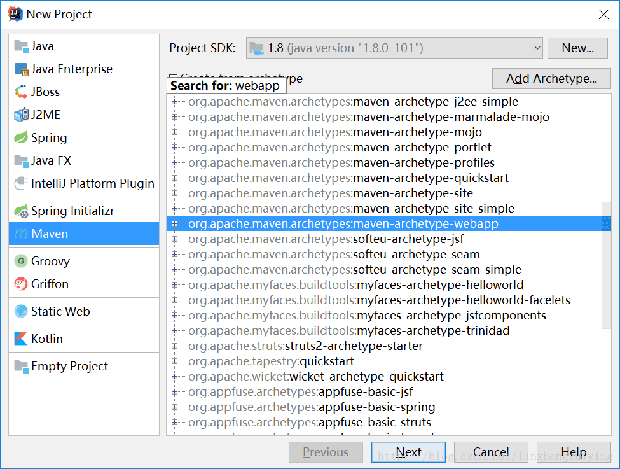Select the Kotlin logo icon
Screen dimensions: 620x469
coord(21,339)
